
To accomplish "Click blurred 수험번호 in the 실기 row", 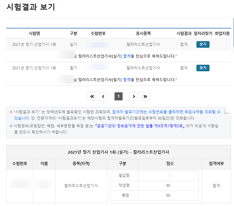I will point(98,44).
